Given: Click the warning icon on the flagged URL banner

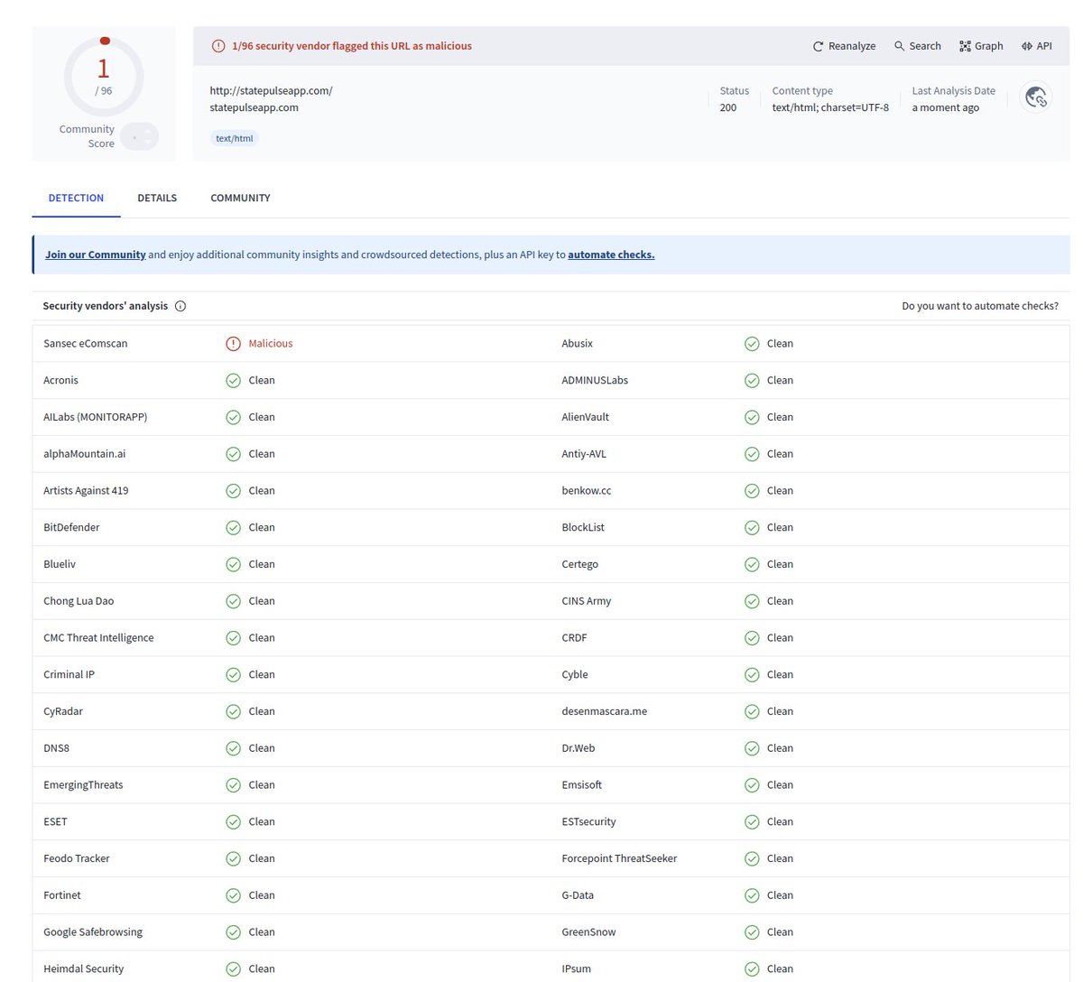Looking at the screenshot, I should click(219, 46).
